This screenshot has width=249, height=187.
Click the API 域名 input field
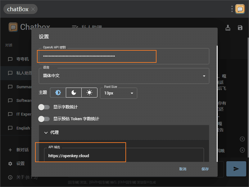(124, 155)
